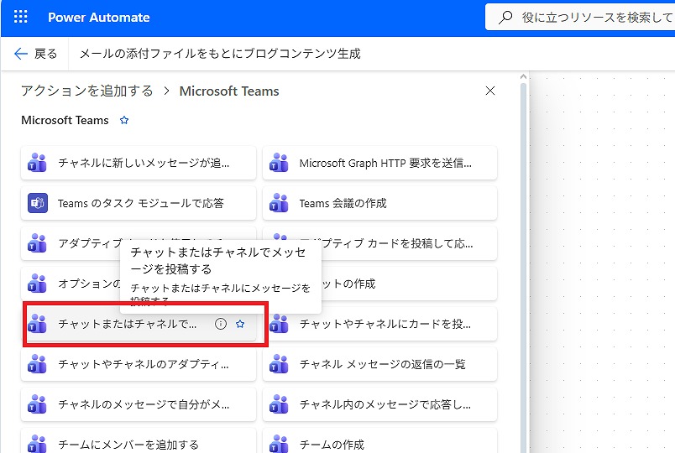Close the Microsoft Teams action panel
This screenshot has width=675, height=453.
coord(490,91)
